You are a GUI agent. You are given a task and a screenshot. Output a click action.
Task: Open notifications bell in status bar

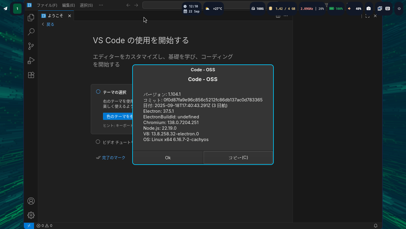pyautogui.click(x=376, y=226)
